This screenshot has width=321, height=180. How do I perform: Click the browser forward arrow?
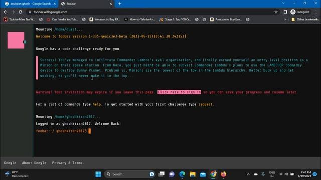[13, 12]
